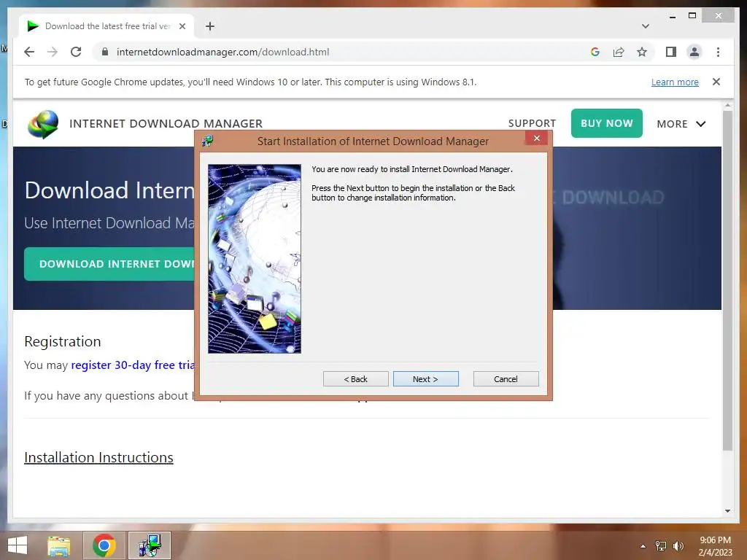This screenshot has height=560, width=747.
Task: Select the Download the latest free trial tab
Action: (x=107, y=26)
